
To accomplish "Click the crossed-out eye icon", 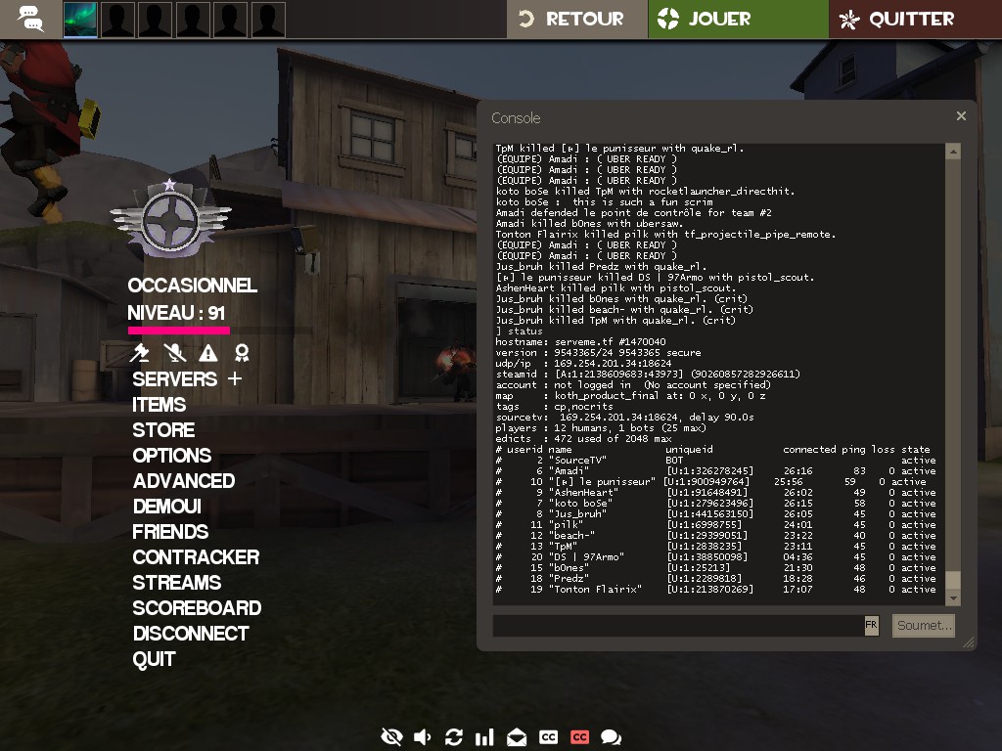I will (x=391, y=737).
